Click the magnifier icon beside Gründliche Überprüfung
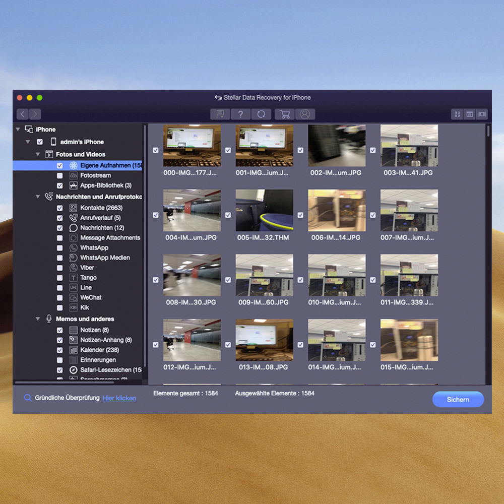 click(28, 398)
